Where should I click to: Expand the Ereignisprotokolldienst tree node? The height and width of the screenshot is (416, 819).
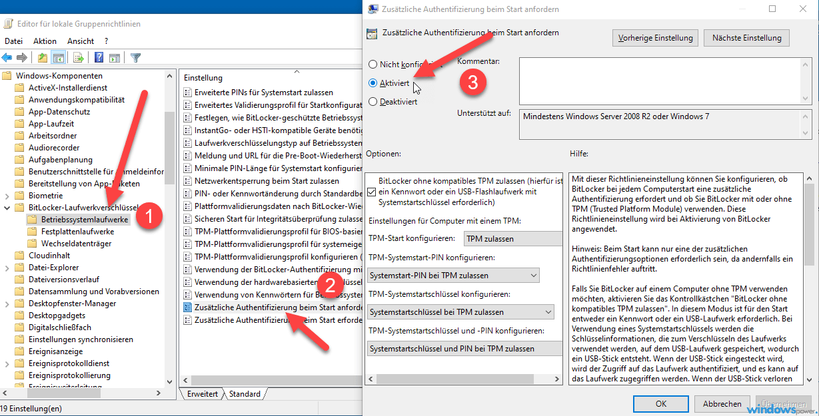[x=7, y=363]
